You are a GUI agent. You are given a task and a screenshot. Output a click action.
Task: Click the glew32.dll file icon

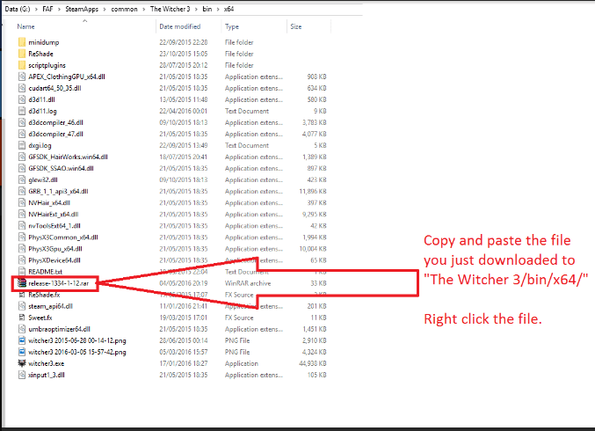click(x=22, y=179)
